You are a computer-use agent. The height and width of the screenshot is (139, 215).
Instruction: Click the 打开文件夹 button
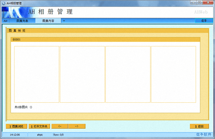click(39, 126)
